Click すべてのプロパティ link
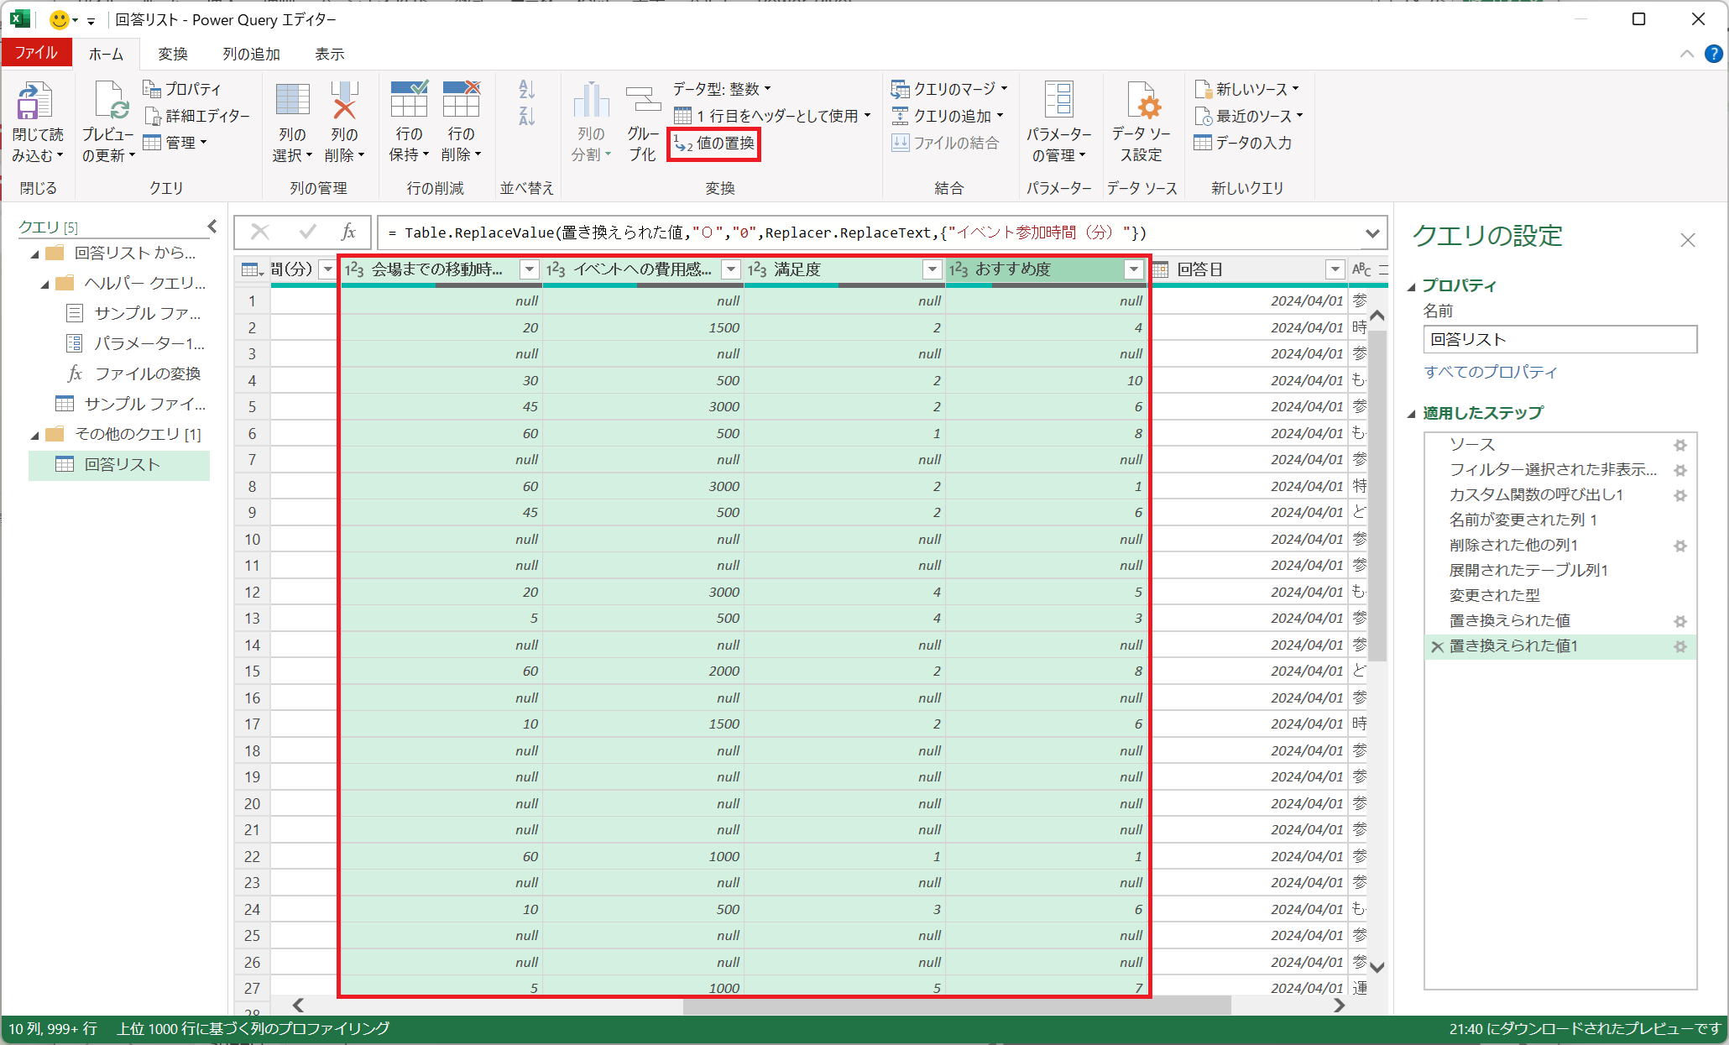 pyautogui.click(x=1491, y=372)
